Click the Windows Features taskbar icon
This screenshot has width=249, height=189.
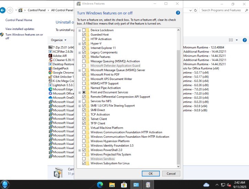pyautogui.click(x=148, y=185)
